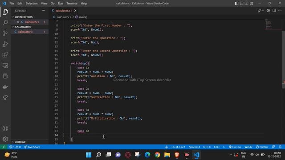285x160 pixels.
Task: Toggle the bottom panel layout
Action: [x=241, y=4]
